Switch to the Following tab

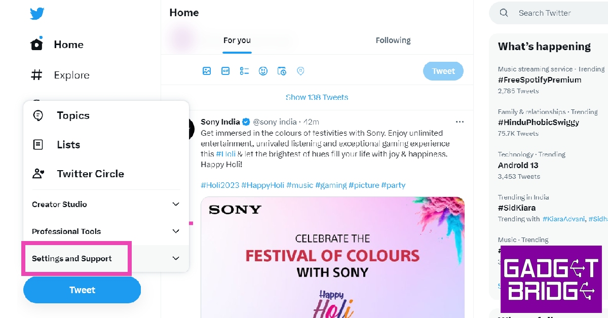tap(393, 41)
